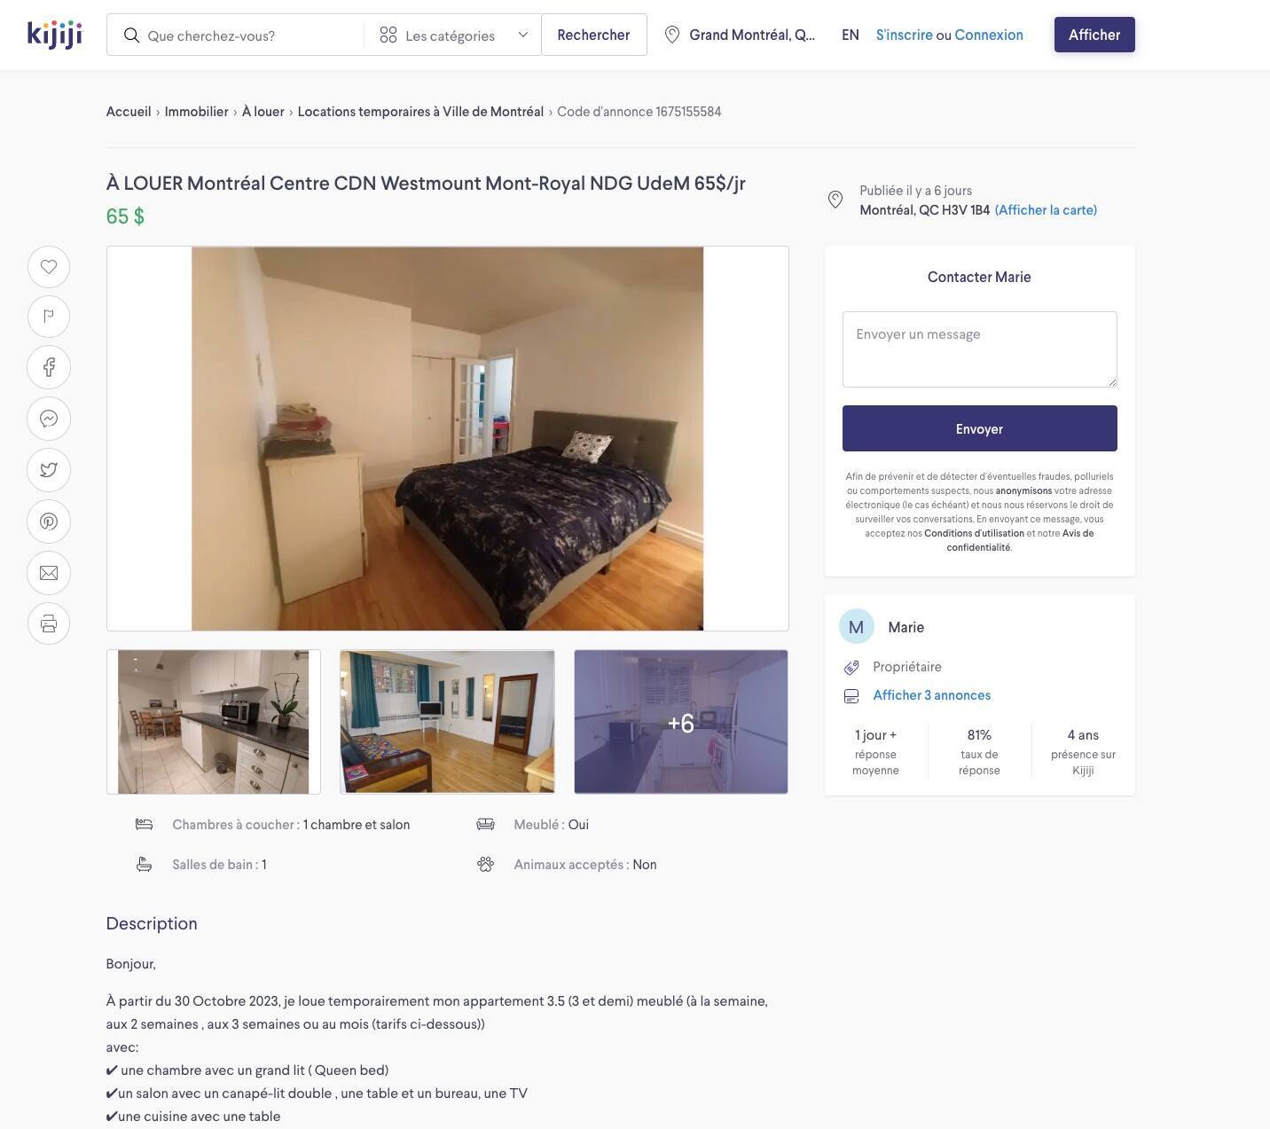View Afficher 3 annonces link
This screenshot has width=1270, height=1129.
click(x=931, y=695)
